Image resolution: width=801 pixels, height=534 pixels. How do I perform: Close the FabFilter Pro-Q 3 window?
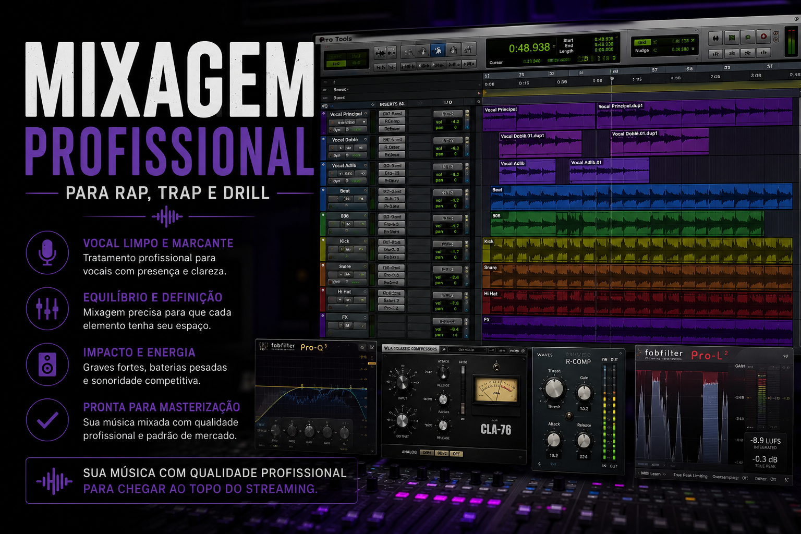coord(372,347)
